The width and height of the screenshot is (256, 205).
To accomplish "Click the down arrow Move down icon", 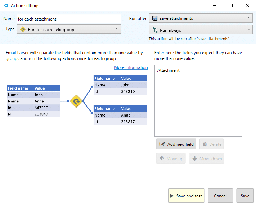I will [195, 158].
